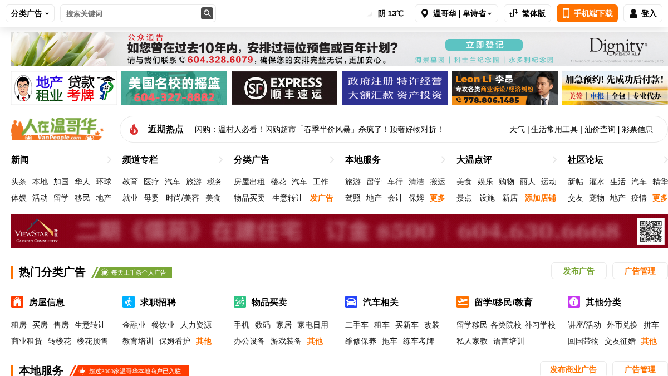Expand the 新闻 section arrow

pos(109,160)
